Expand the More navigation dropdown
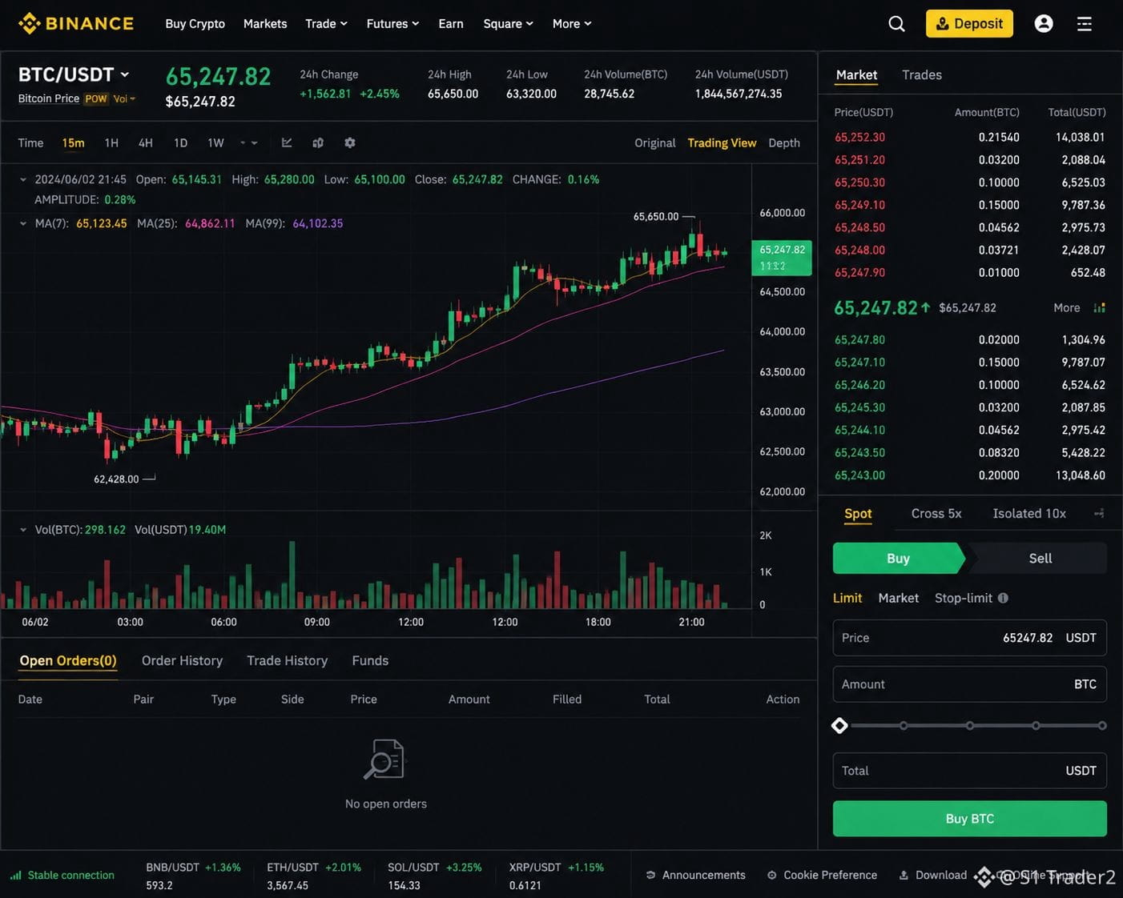This screenshot has width=1123, height=898. pyautogui.click(x=572, y=24)
